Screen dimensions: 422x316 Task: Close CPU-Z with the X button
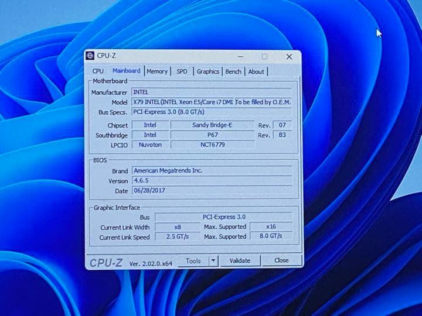click(x=289, y=57)
